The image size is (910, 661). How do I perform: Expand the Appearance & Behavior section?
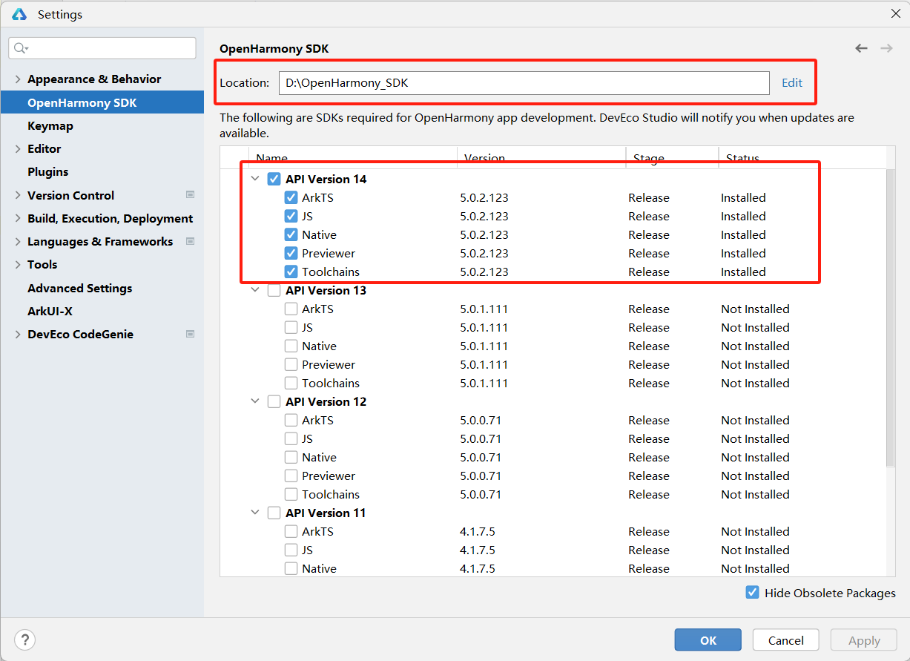click(18, 79)
